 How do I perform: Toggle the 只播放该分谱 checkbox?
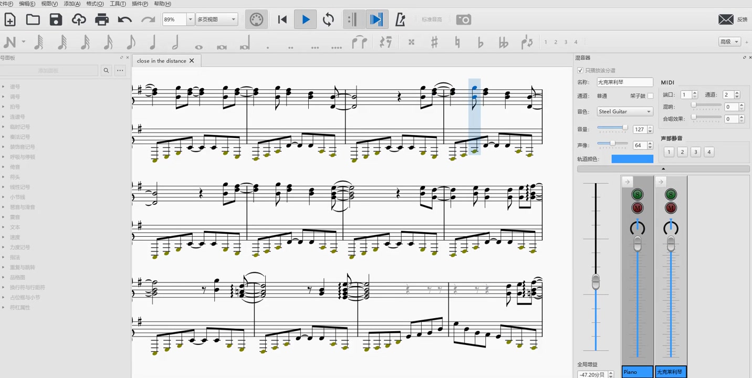click(580, 70)
